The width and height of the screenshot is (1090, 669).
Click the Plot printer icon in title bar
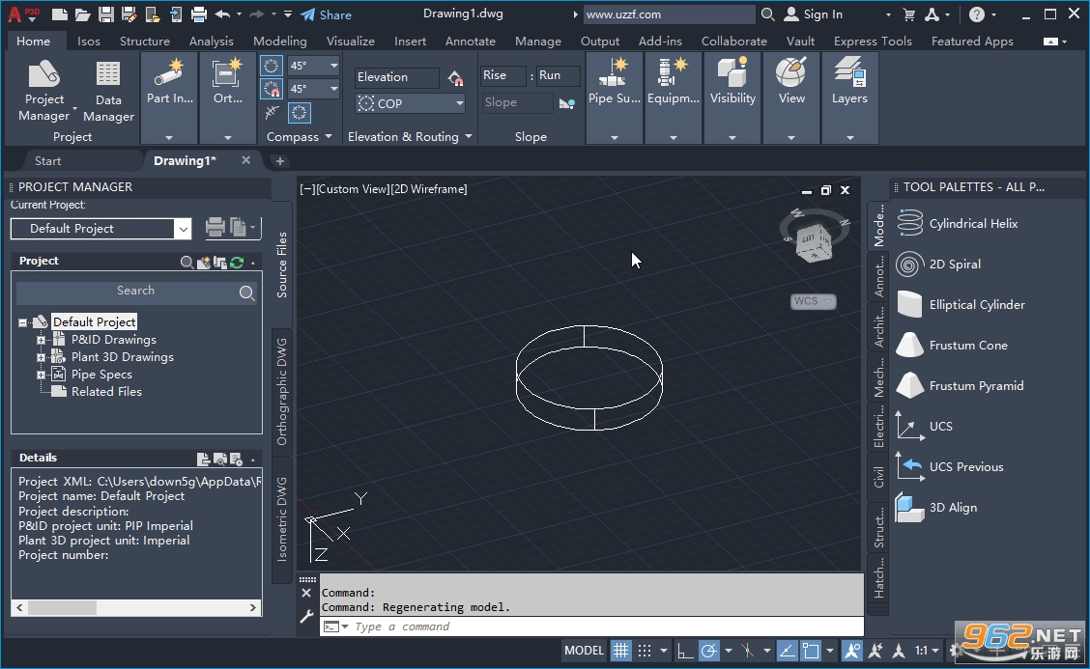[199, 14]
